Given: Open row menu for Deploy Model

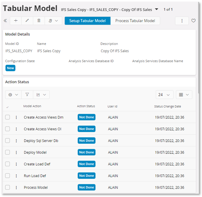Looking at the screenshot, I should click(16, 152).
